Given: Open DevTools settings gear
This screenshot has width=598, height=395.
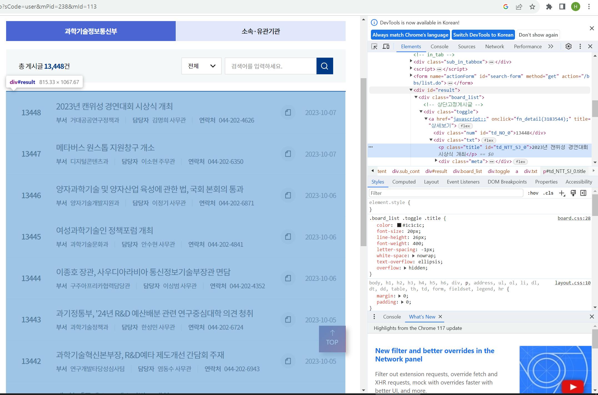Looking at the screenshot, I should [x=568, y=47].
